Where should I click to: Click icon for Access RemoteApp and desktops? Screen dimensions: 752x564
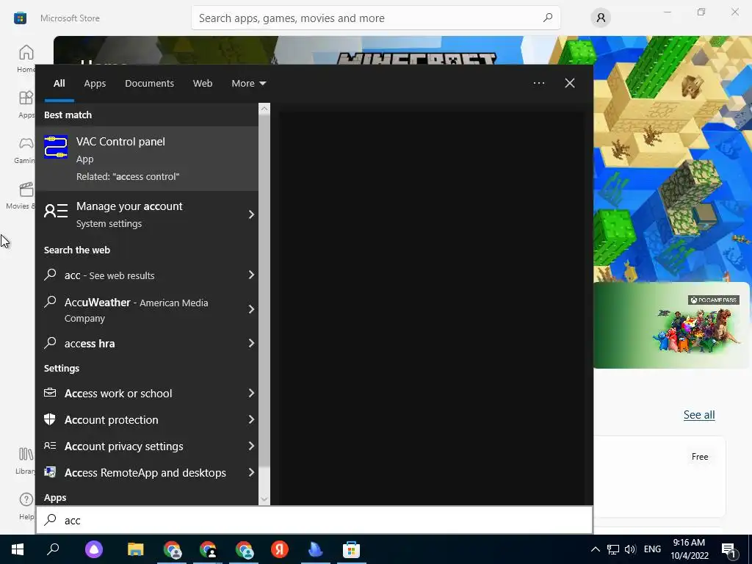[50, 472]
